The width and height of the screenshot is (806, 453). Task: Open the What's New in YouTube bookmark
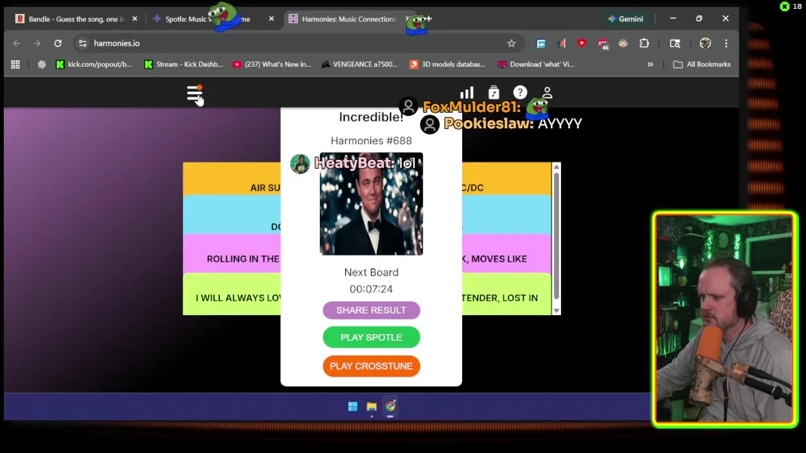point(272,64)
